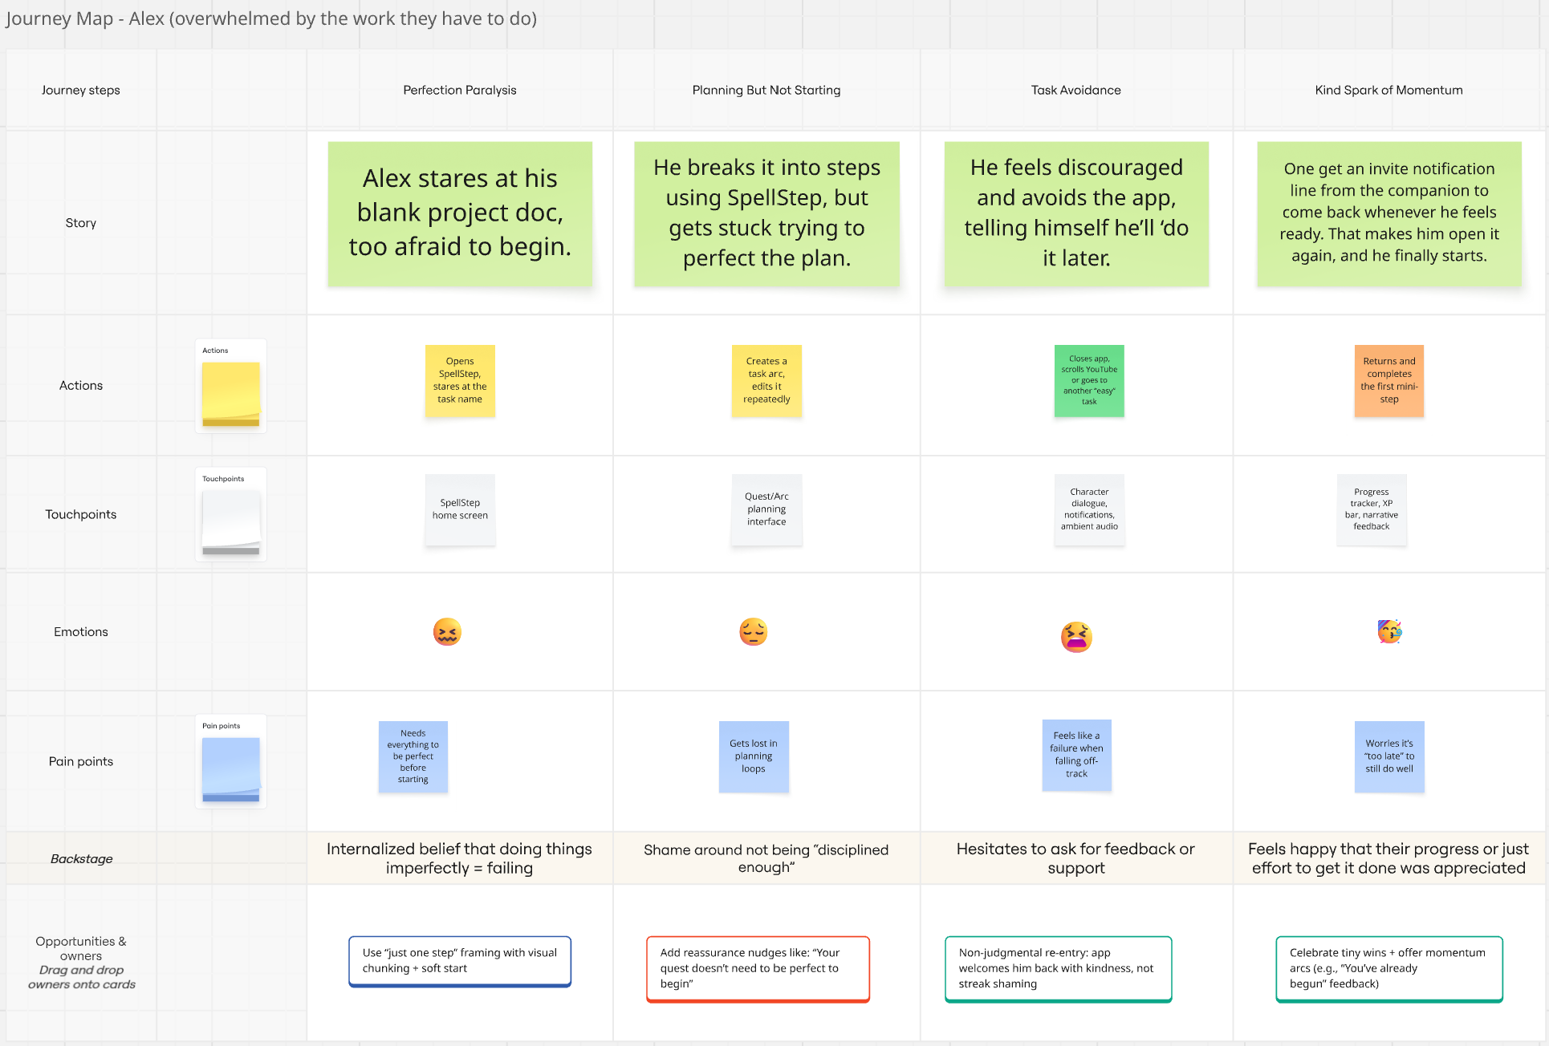The image size is (1549, 1046).
Task: Pick the blue Pain points sticky note stack
Action: tap(231, 769)
